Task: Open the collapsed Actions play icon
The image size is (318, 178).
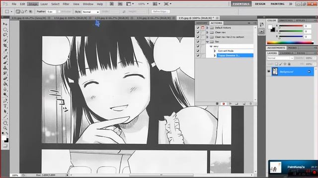Action: click(262, 32)
